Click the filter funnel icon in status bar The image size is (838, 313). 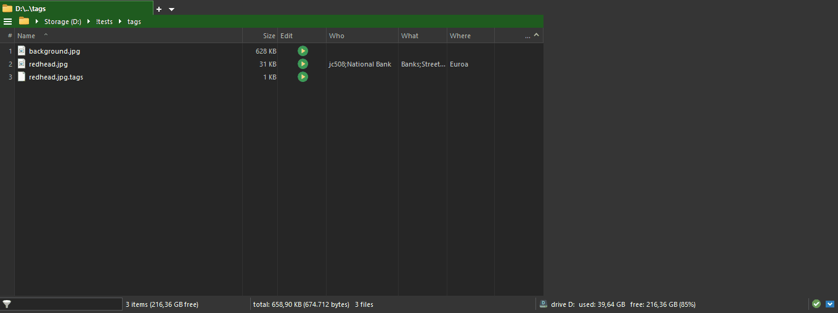(7, 304)
